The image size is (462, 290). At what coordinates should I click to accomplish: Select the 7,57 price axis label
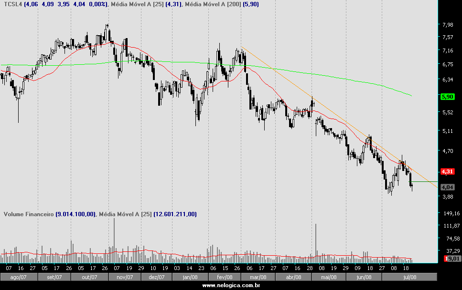click(448, 37)
